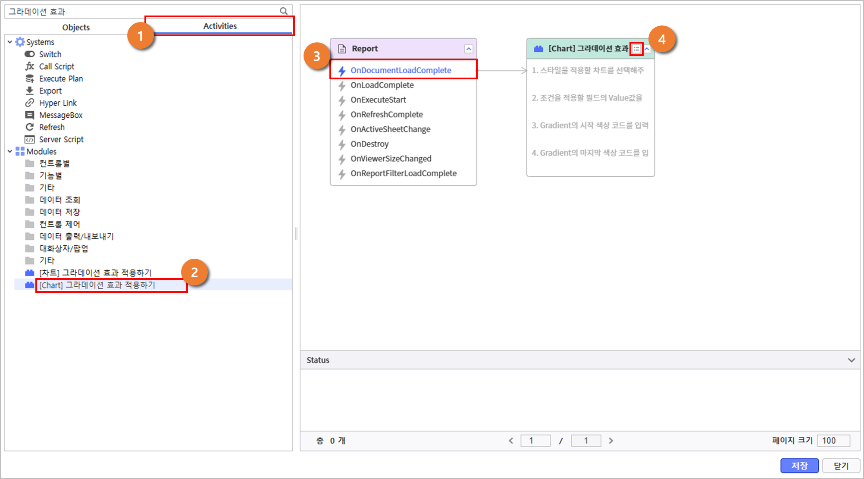
Task: Open the 기능별 folder
Action: [50, 175]
